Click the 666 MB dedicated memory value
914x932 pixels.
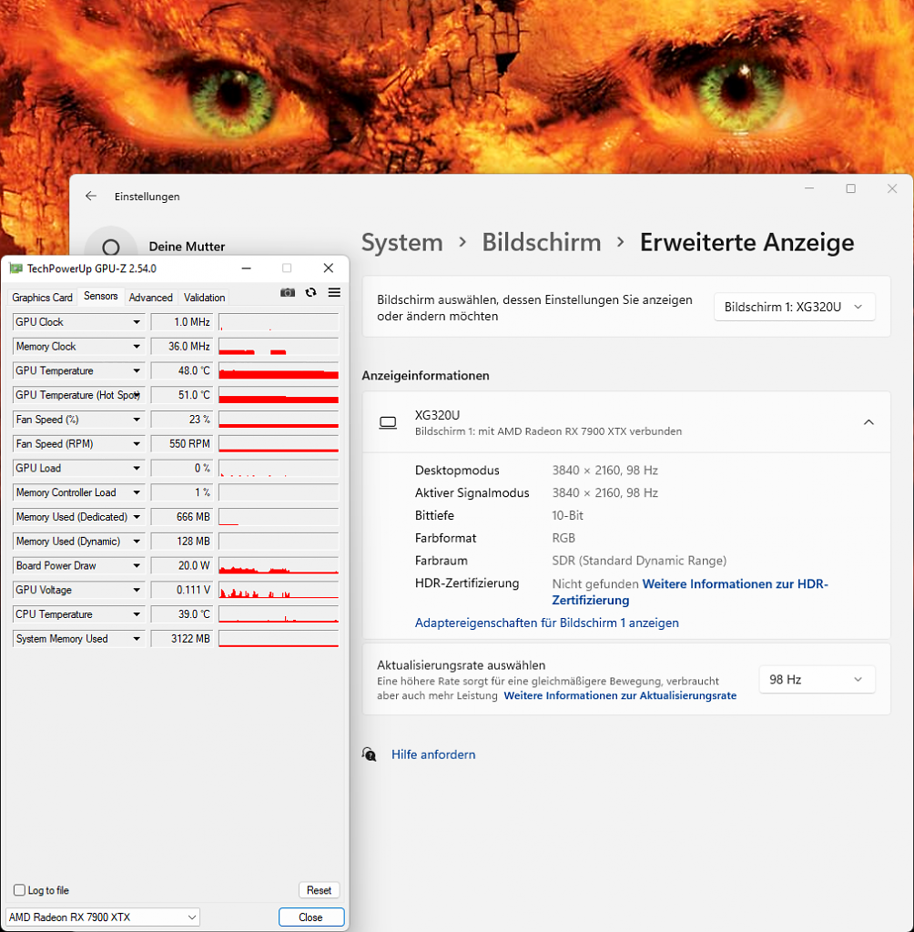182,517
